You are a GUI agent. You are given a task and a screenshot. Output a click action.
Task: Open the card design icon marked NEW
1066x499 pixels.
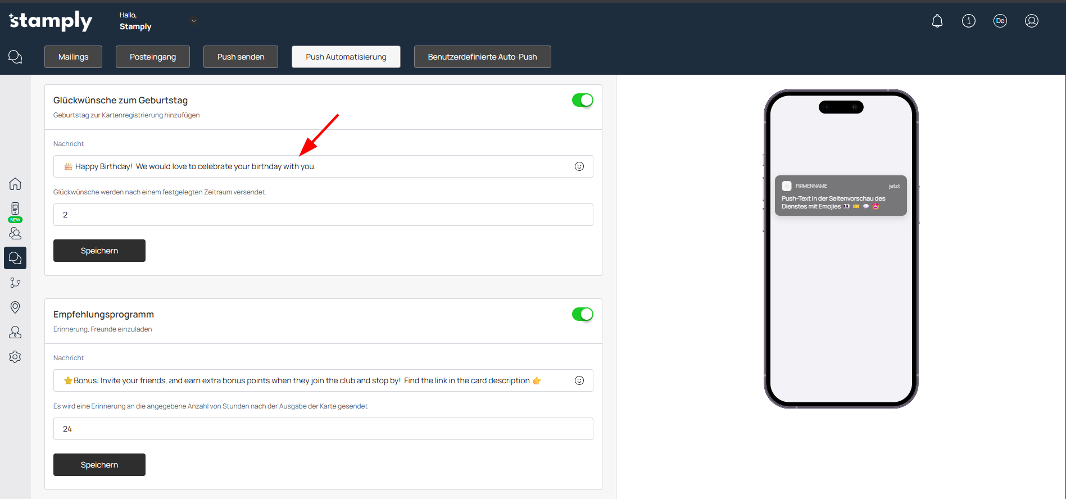(15, 210)
